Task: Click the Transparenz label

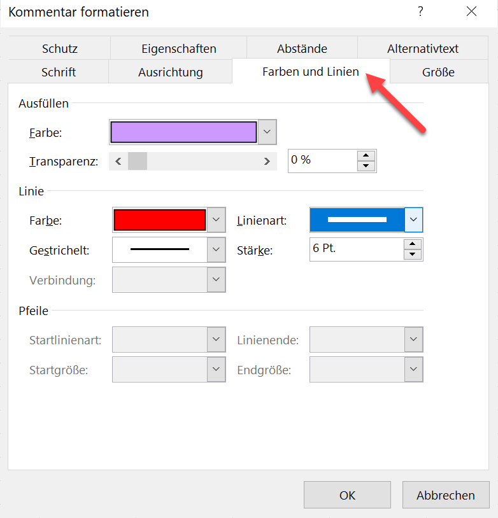Action: [x=64, y=162]
